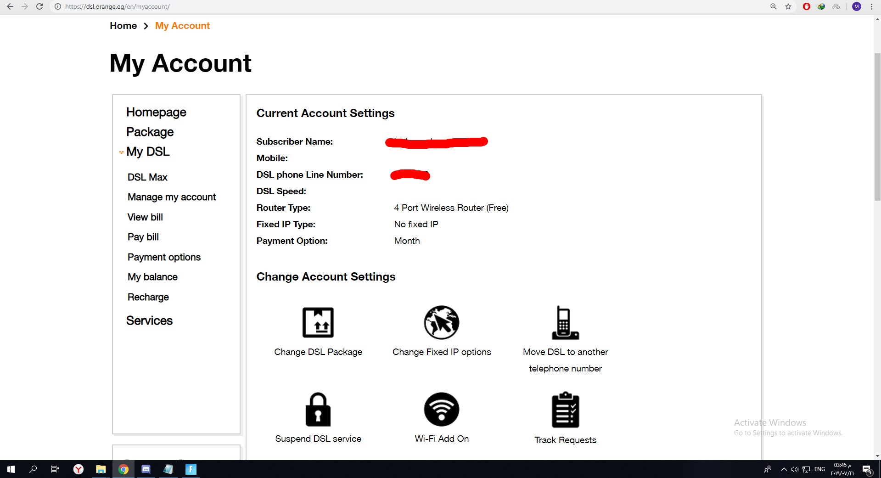Open Homepage in the sidebar menu

tap(156, 112)
